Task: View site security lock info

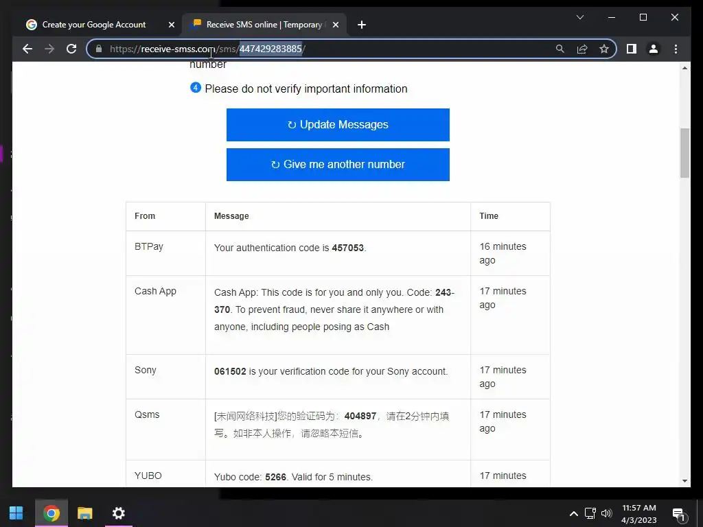Action: [99, 49]
